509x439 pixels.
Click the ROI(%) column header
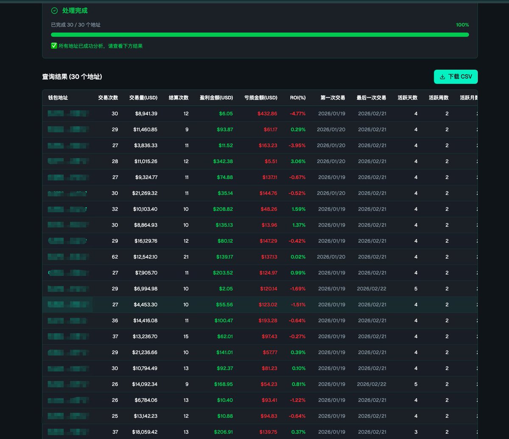click(298, 98)
